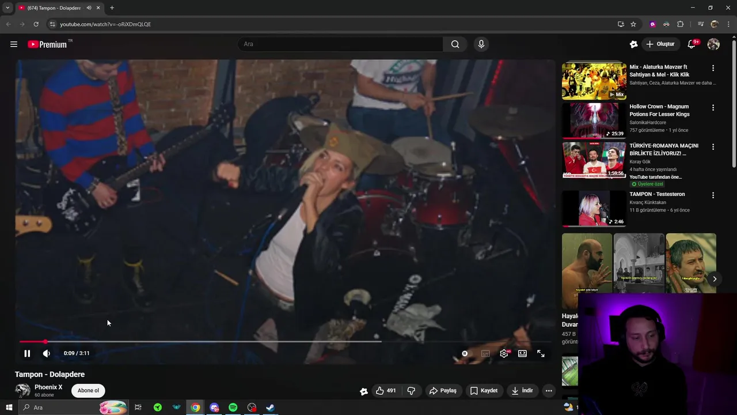
Task: Start voice search with microphone
Action: click(x=481, y=44)
